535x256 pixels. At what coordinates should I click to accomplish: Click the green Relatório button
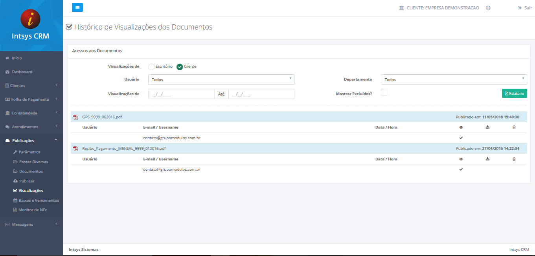(x=515, y=94)
